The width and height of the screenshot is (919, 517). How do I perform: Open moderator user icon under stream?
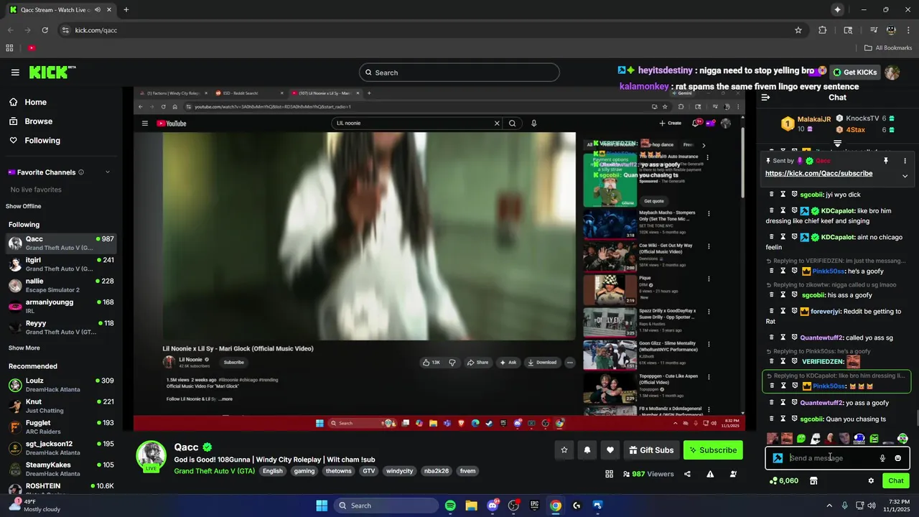733,474
